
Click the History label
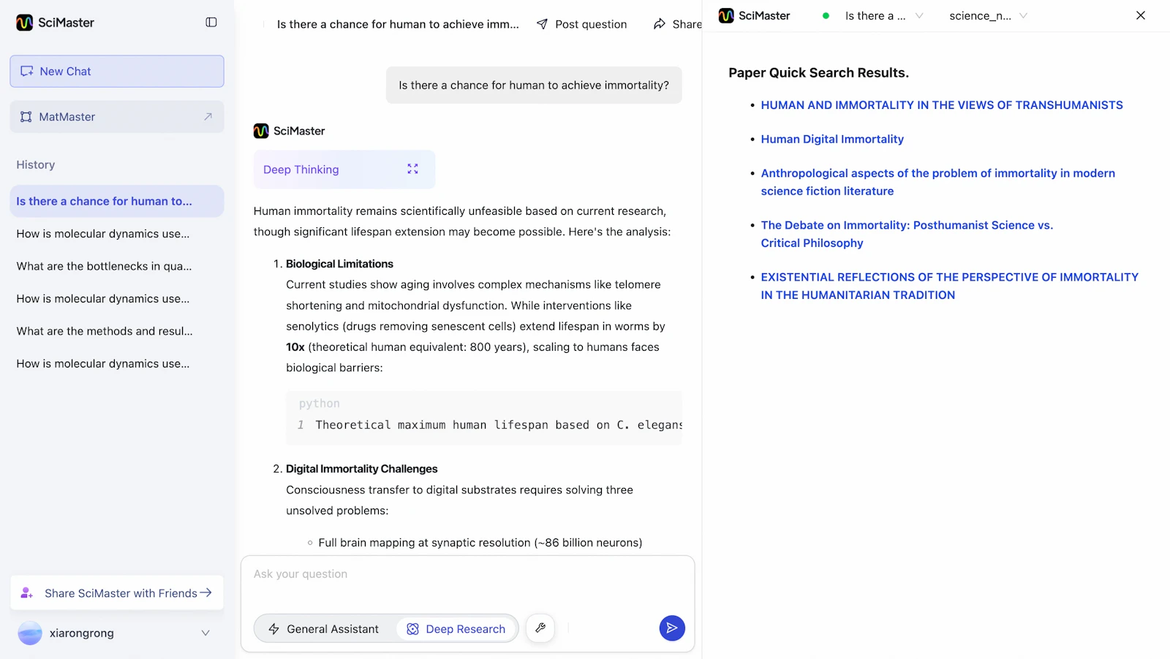coord(36,165)
